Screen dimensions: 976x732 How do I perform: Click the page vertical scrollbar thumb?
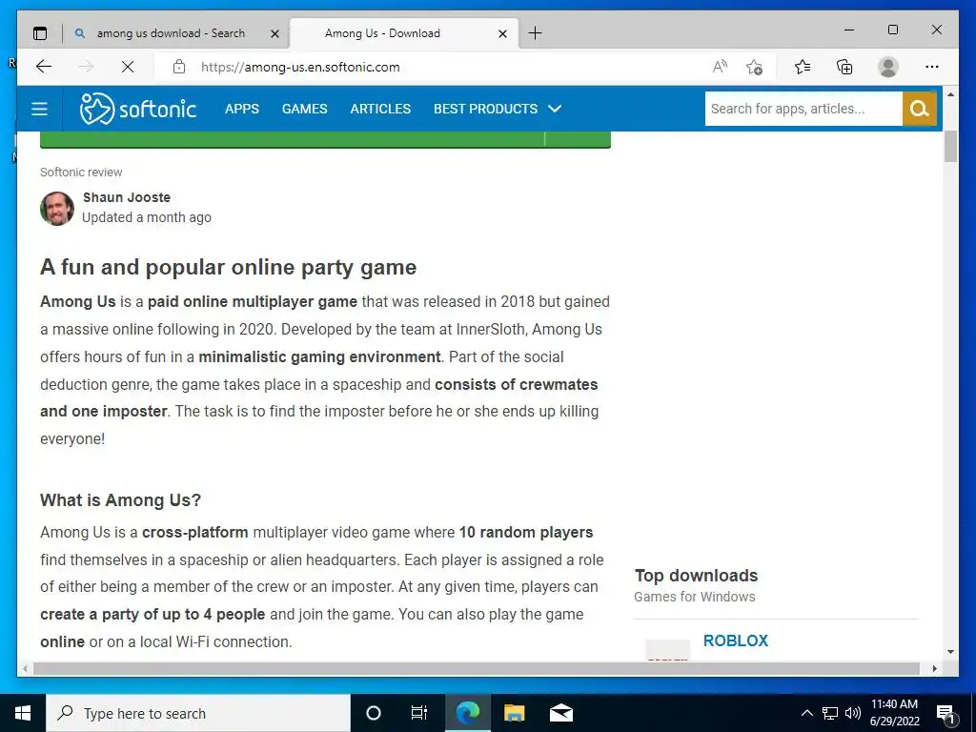point(950,148)
